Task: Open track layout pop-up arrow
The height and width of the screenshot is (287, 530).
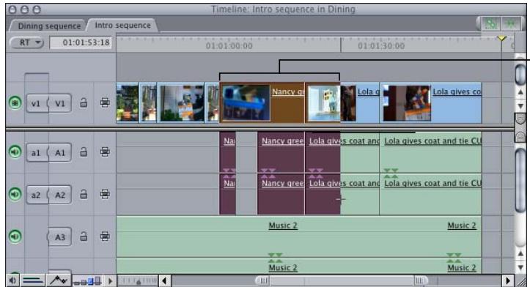Action: [x=110, y=280]
